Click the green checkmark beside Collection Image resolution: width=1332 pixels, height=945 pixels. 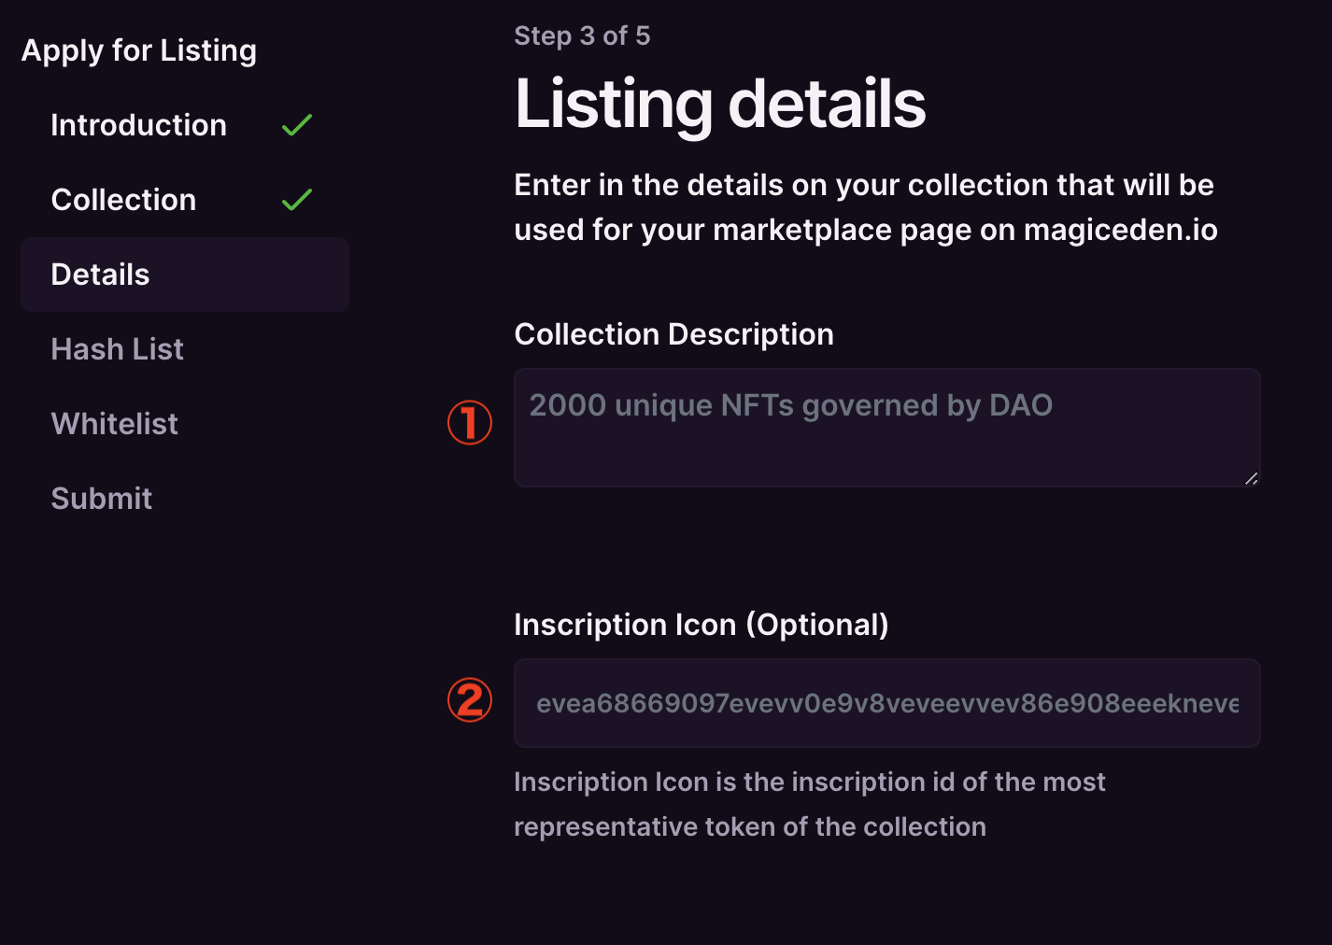[297, 200]
